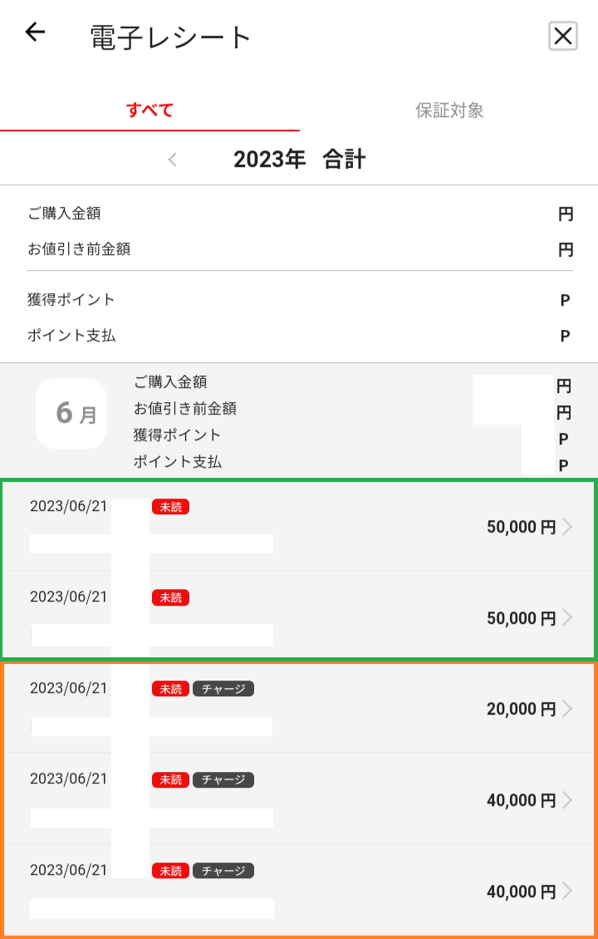Tap the 未読 badge on first receipt

coord(170,507)
